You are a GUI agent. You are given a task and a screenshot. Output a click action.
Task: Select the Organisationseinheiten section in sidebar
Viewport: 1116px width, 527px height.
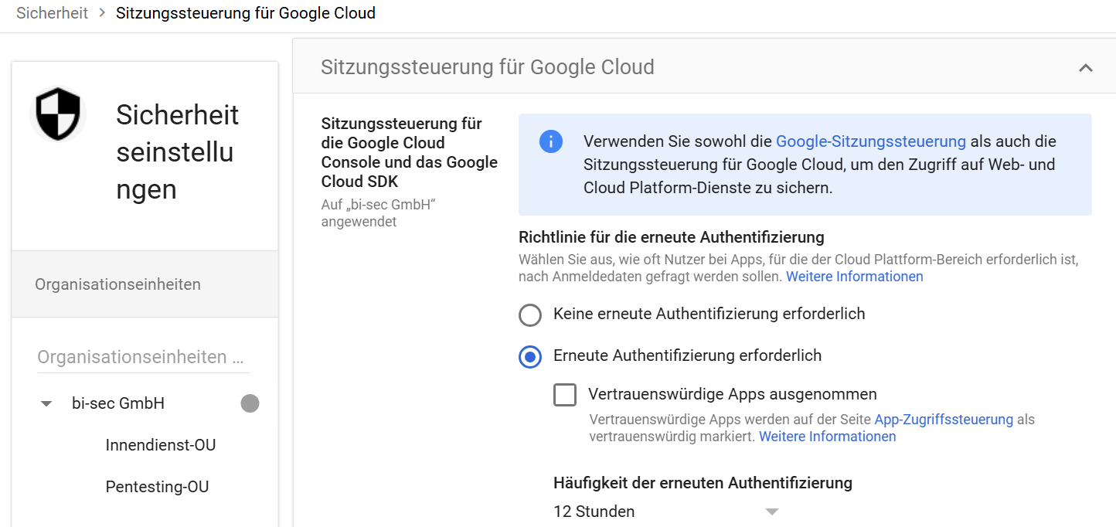pyautogui.click(x=117, y=284)
